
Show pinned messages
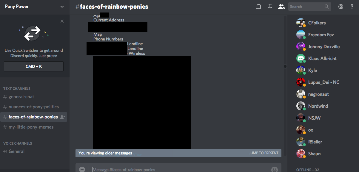(x=270, y=7)
